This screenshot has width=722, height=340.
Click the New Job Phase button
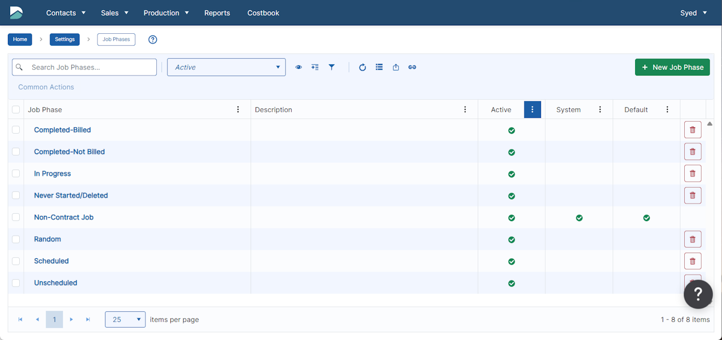point(672,67)
